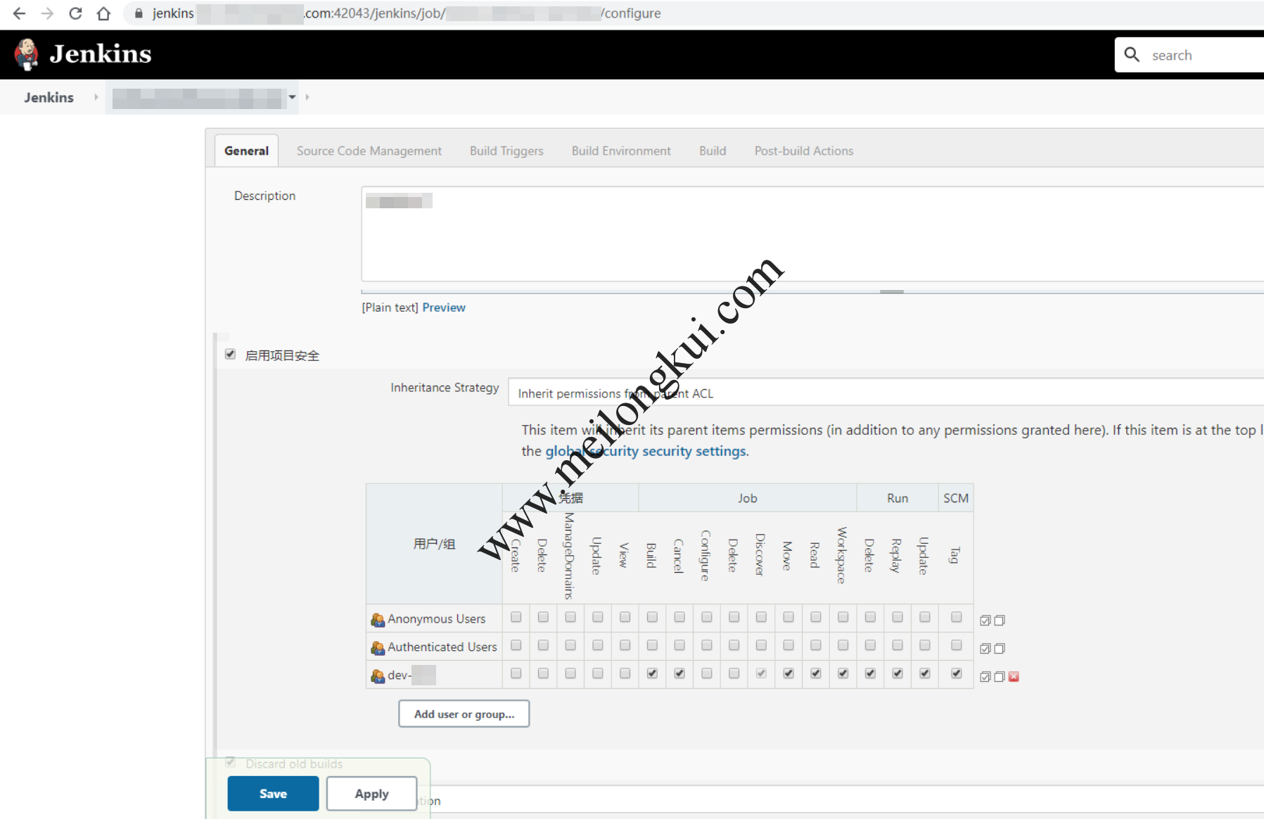Check Job Read for Anonymous Users
The height and width of the screenshot is (819, 1264).
click(x=816, y=617)
